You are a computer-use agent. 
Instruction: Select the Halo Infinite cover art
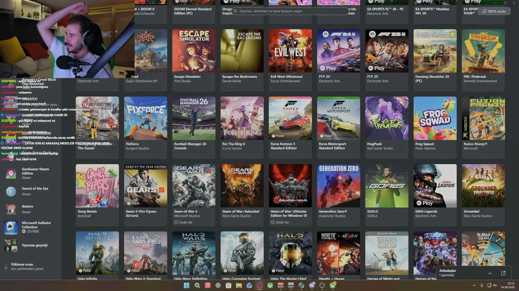[x=97, y=253]
